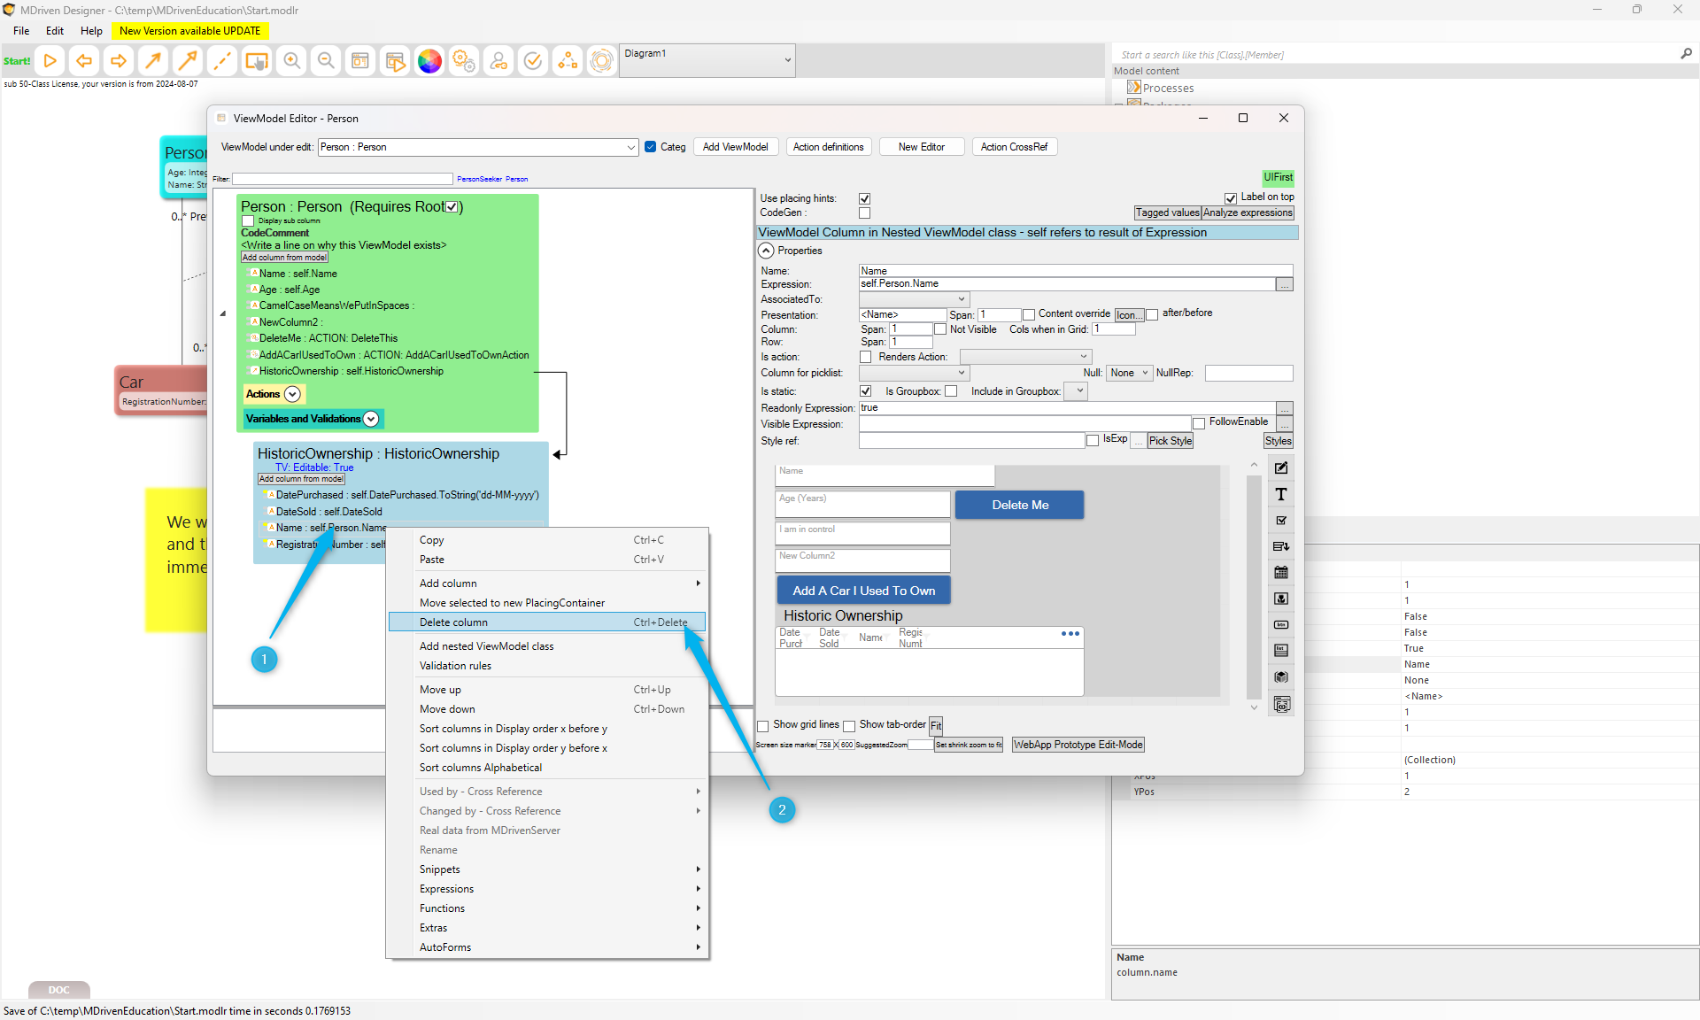Click the WebApp Prototype Edit-Mode button

[x=1078, y=745]
